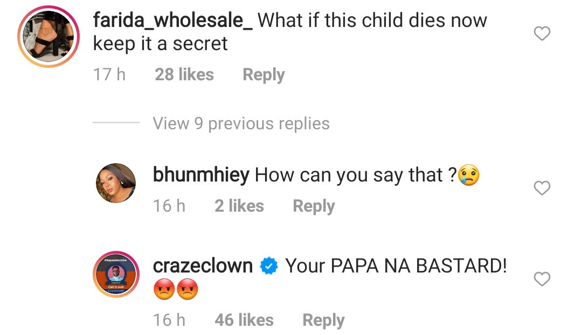
Task: Click the 16 h timestamp under bhunmhiey's reply
Action: tap(169, 206)
